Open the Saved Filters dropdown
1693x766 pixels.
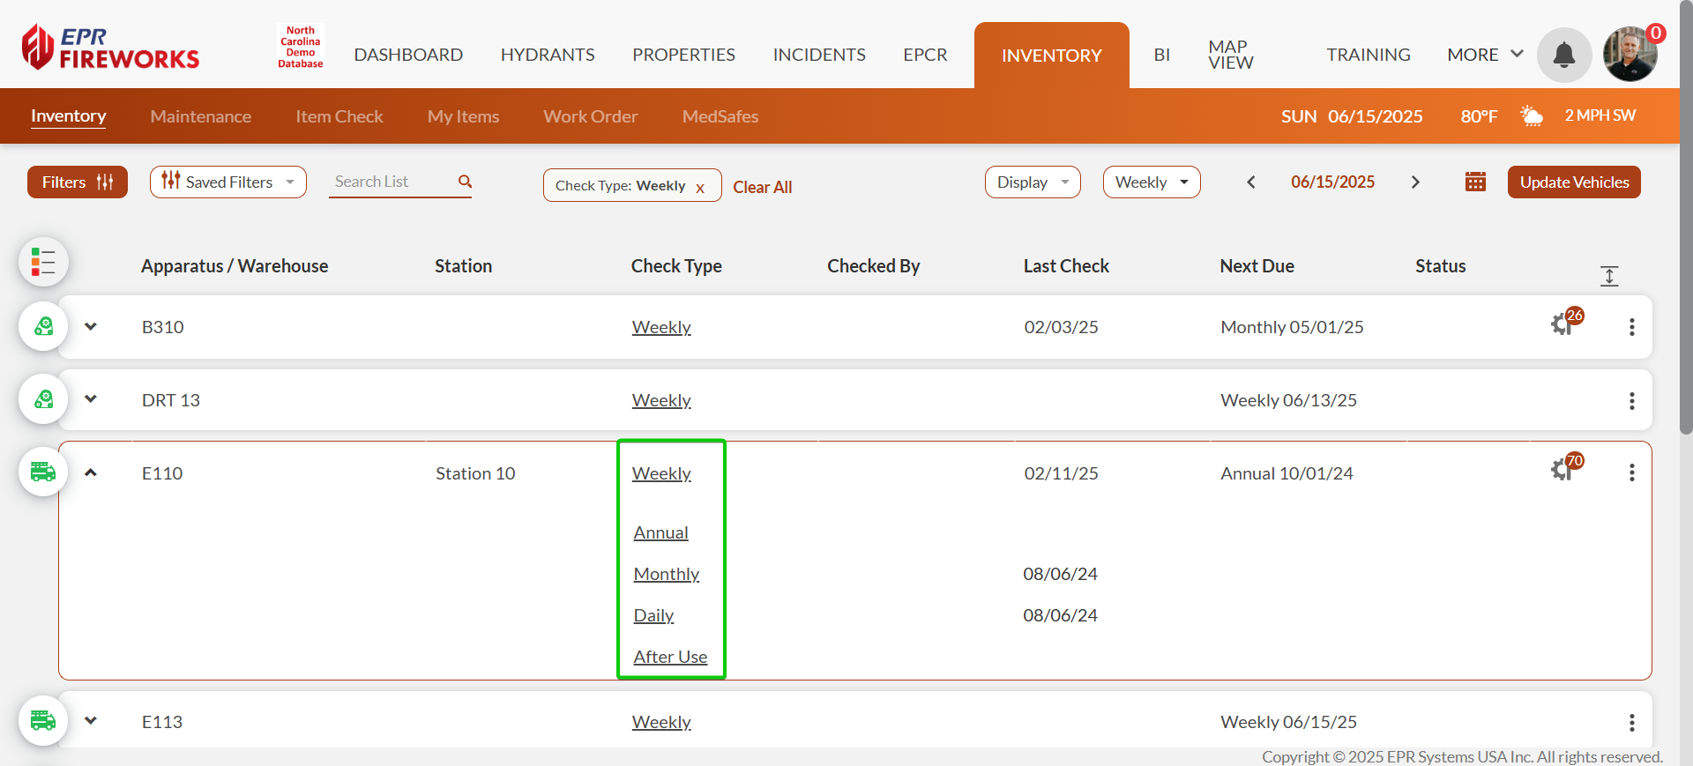[x=228, y=182]
